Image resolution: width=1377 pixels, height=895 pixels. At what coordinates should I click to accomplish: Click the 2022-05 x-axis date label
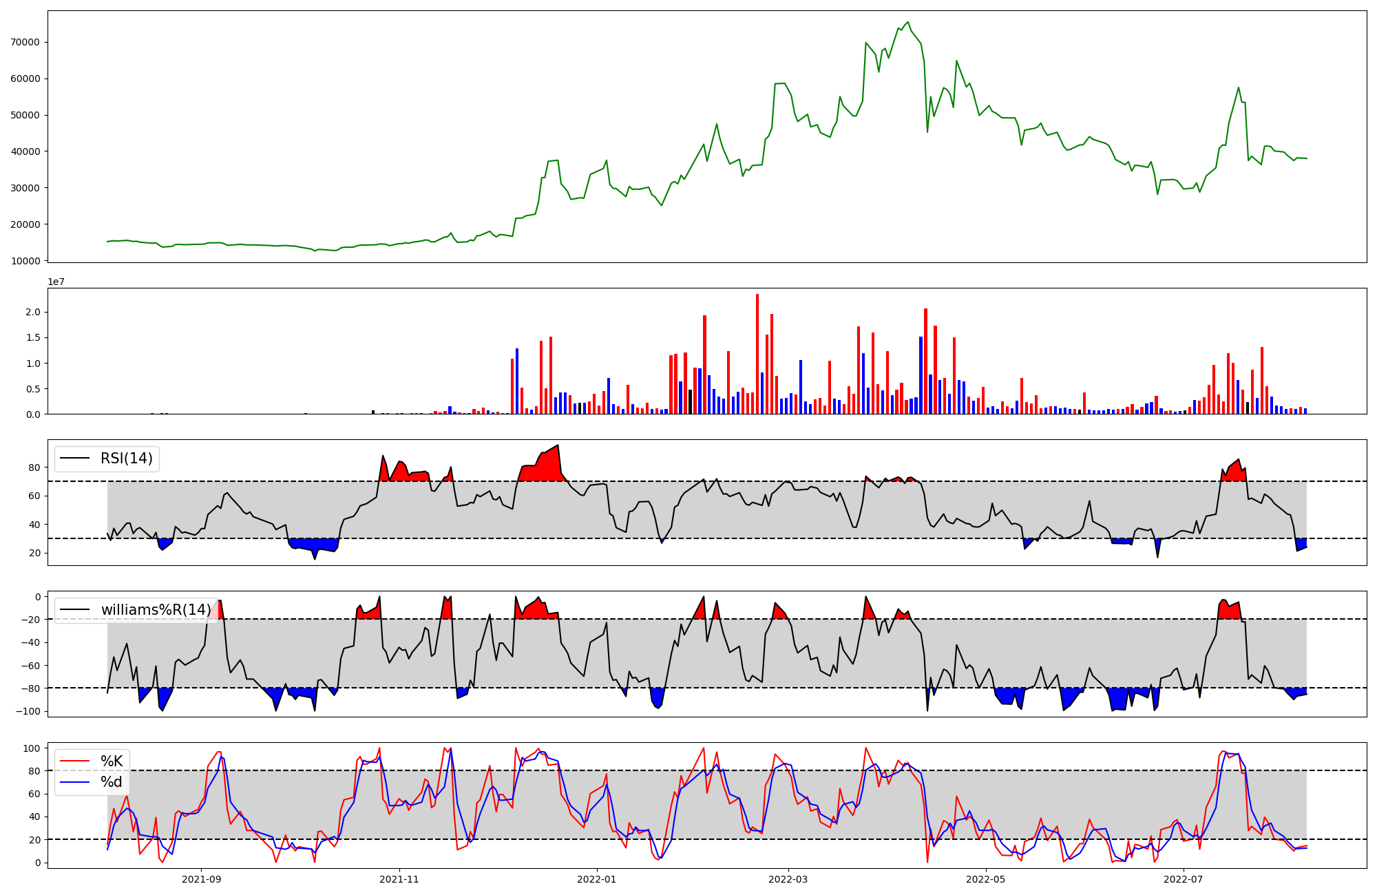[985, 879]
